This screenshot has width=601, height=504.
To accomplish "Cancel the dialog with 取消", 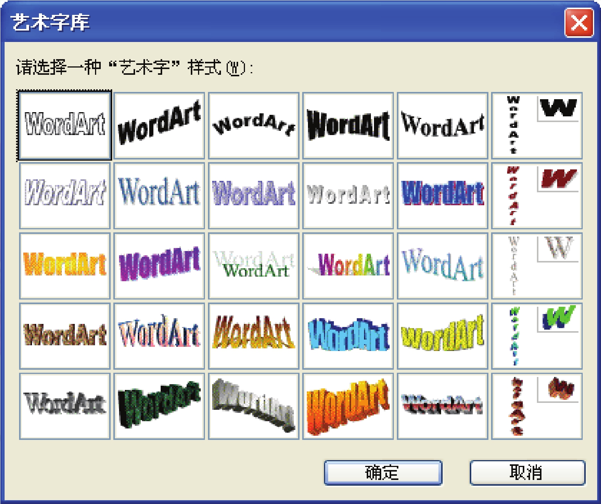I will 527,473.
